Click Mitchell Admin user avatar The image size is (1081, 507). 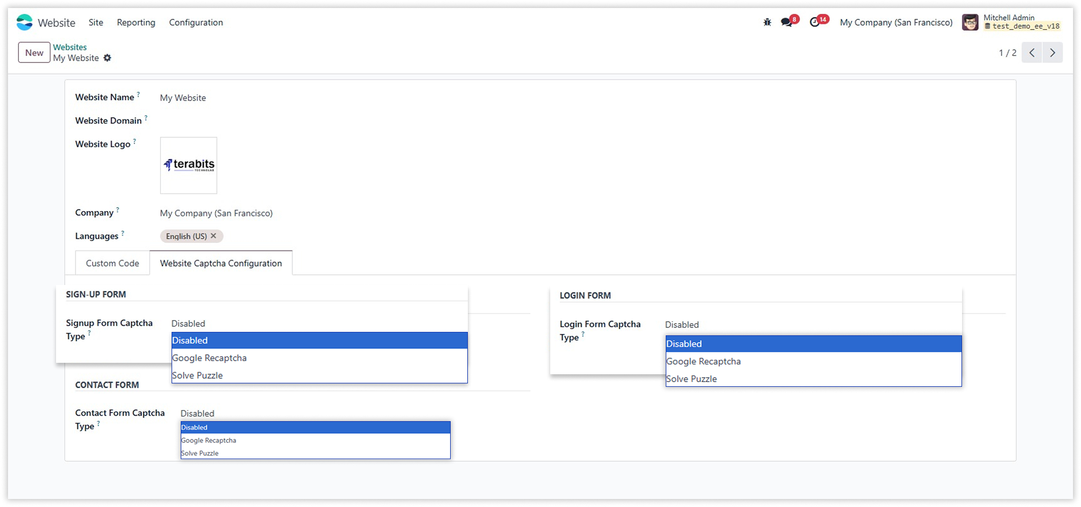coord(970,22)
